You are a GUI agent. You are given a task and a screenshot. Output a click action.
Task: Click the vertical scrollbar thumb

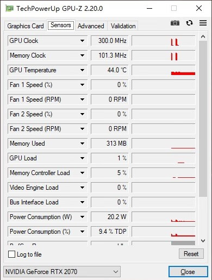point(203,119)
